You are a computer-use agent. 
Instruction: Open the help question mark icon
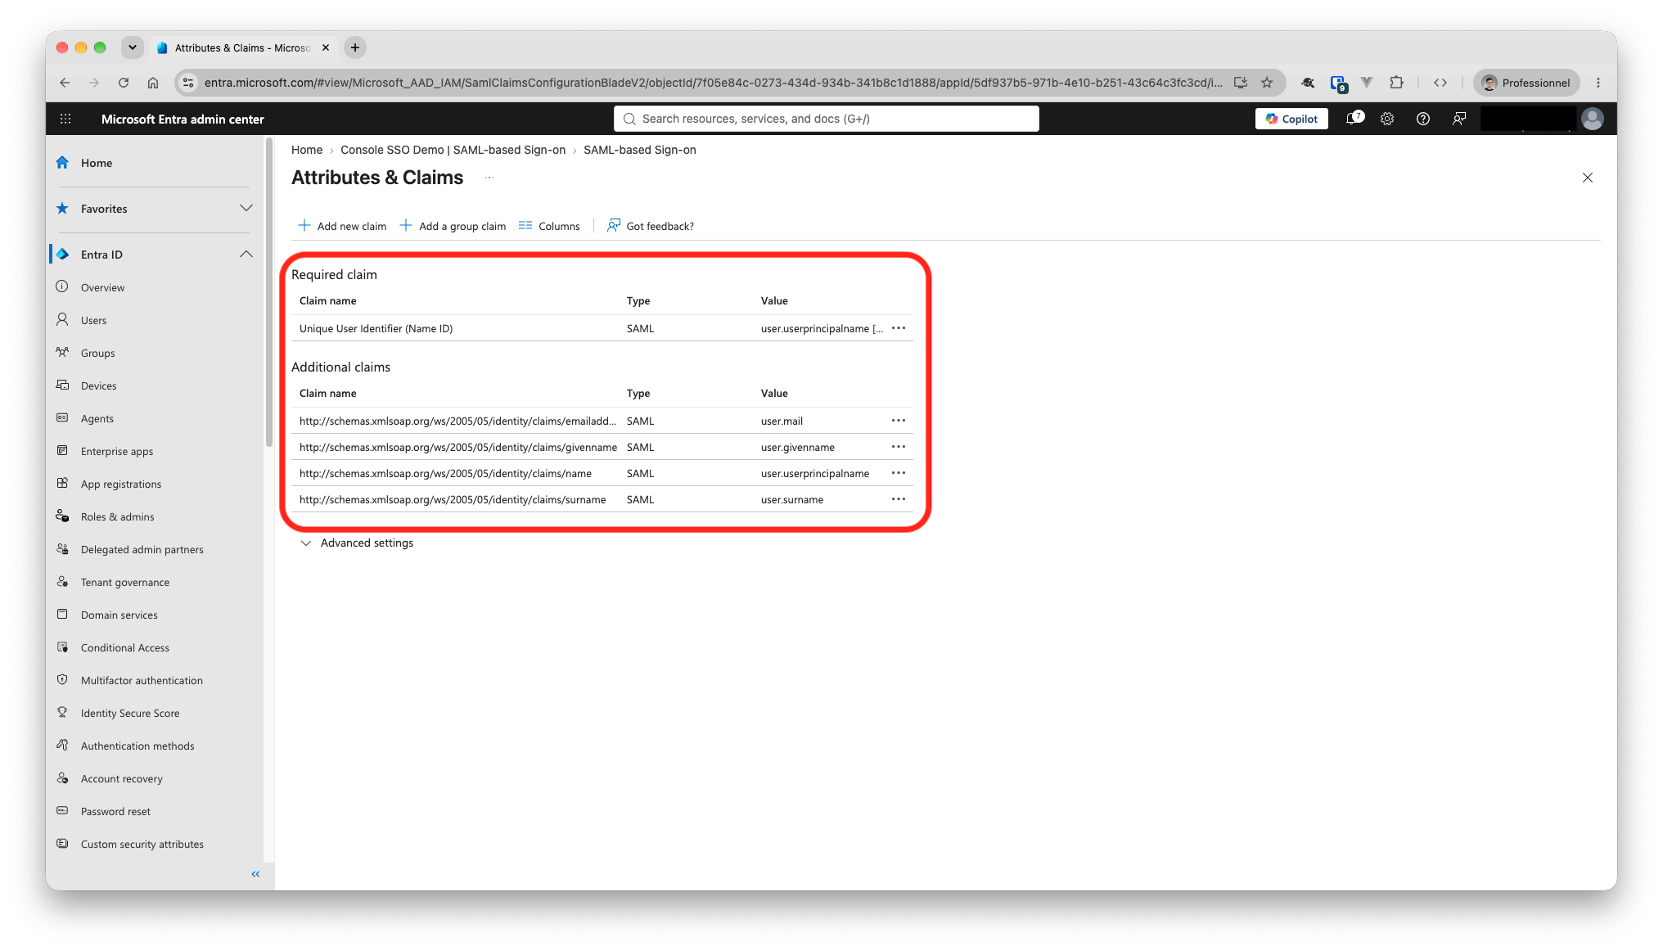(1423, 119)
